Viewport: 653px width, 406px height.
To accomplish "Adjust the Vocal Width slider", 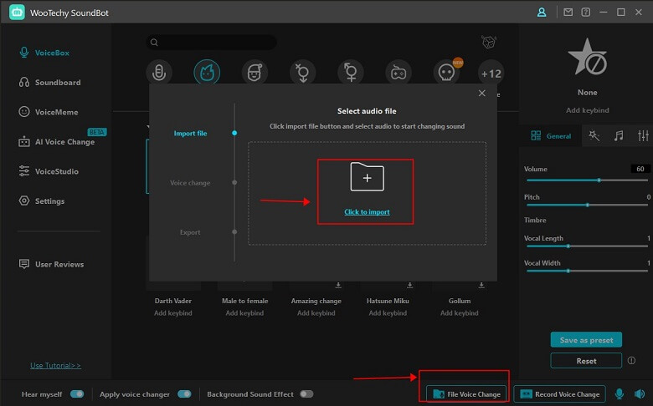I will (x=587, y=271).
